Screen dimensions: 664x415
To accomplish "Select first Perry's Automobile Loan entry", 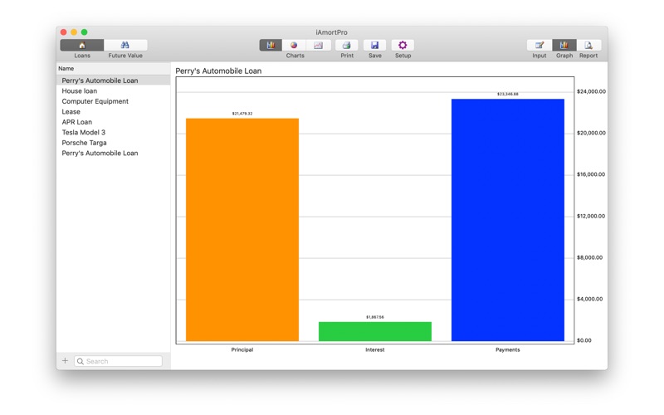I will click(x=114, y=81).
